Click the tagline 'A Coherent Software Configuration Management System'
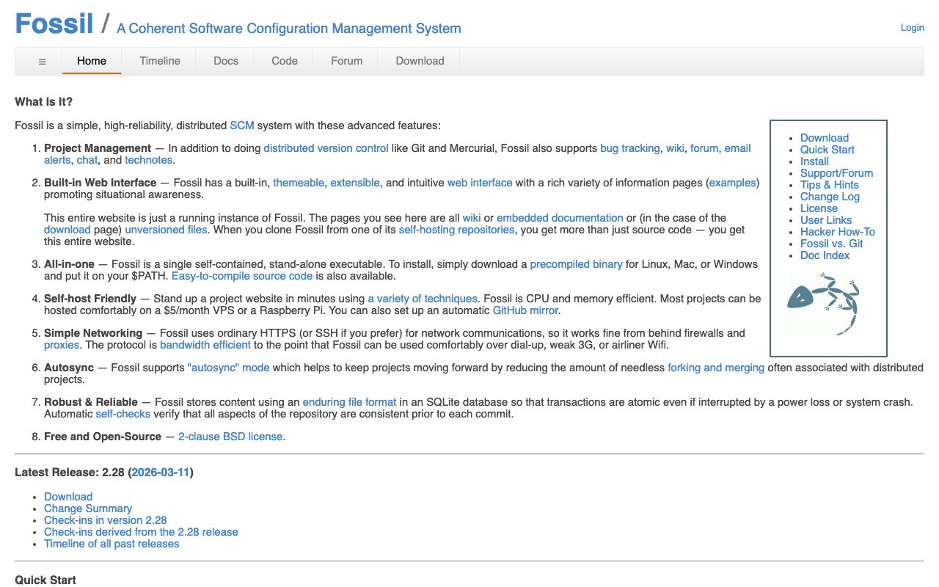 pyautogui.click(x=289, y=29)
